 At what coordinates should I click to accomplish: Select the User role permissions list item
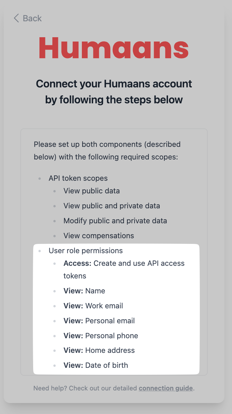click(86, 251)
